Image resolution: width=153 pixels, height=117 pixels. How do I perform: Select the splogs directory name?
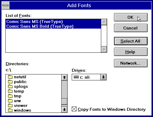[21, 87]
